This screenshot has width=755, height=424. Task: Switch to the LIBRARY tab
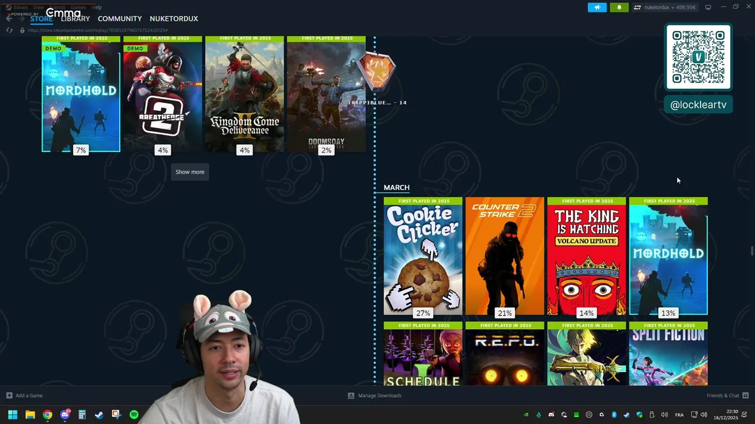[x=75, y=19]
